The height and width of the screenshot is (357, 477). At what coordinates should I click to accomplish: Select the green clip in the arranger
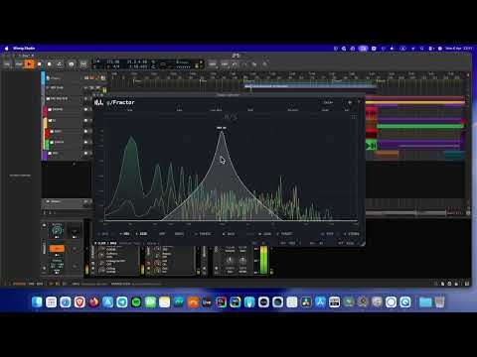pyautogui.click(x=420, y=126)
